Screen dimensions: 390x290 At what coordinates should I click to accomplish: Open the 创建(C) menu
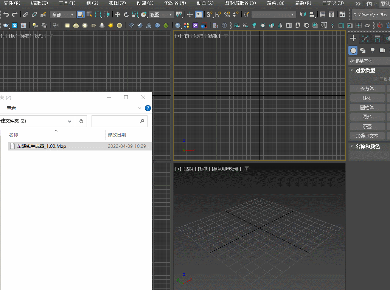(145, 3)
